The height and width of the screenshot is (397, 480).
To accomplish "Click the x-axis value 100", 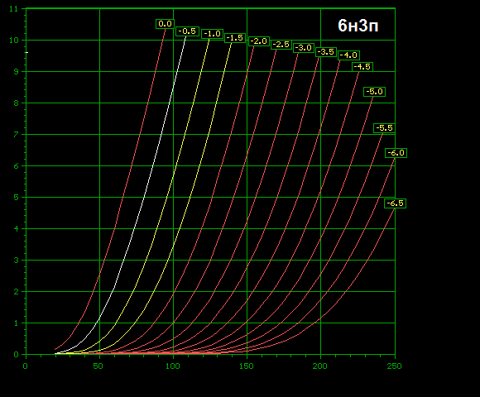I will pyautogui.click(x=173, y=366).
